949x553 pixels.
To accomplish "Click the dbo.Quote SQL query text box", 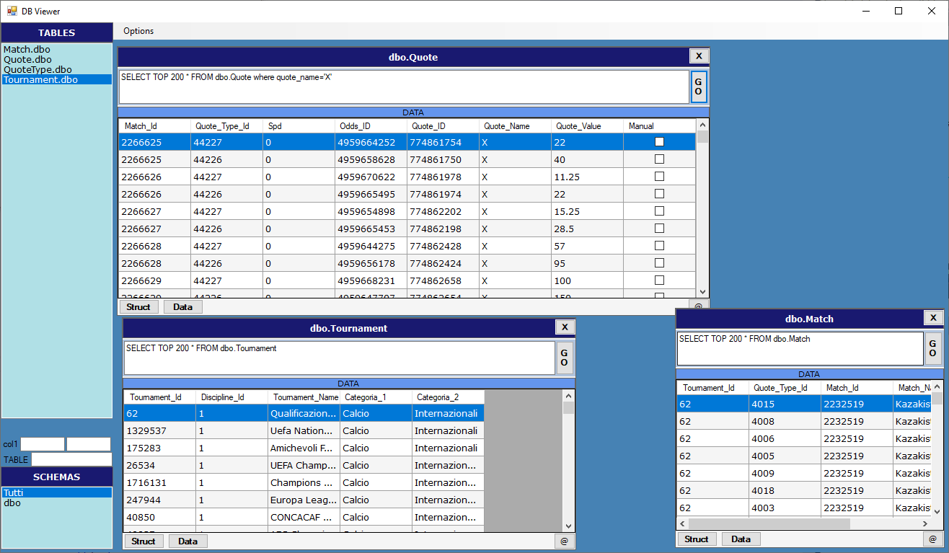I will click(x=404, y=87).
